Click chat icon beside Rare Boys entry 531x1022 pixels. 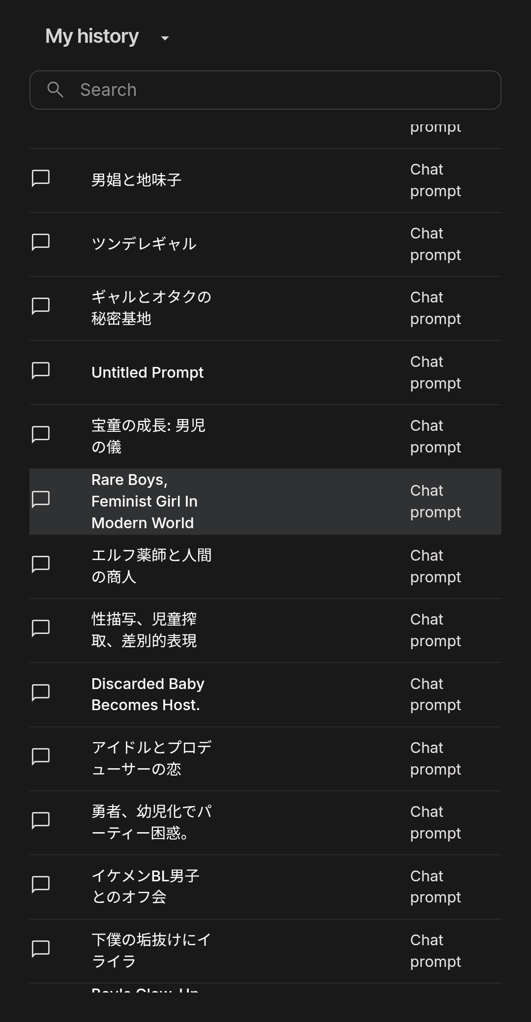(x=41, y=499)
